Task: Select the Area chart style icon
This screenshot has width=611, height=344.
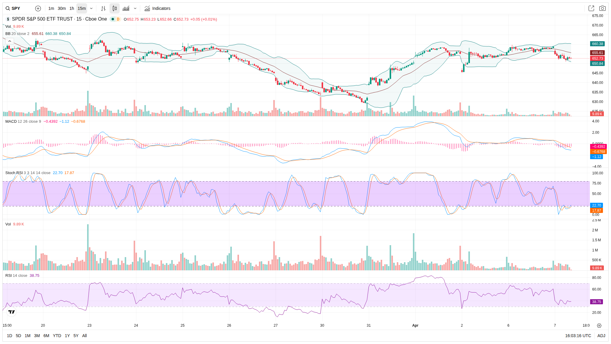Action: tap(126, 8)
